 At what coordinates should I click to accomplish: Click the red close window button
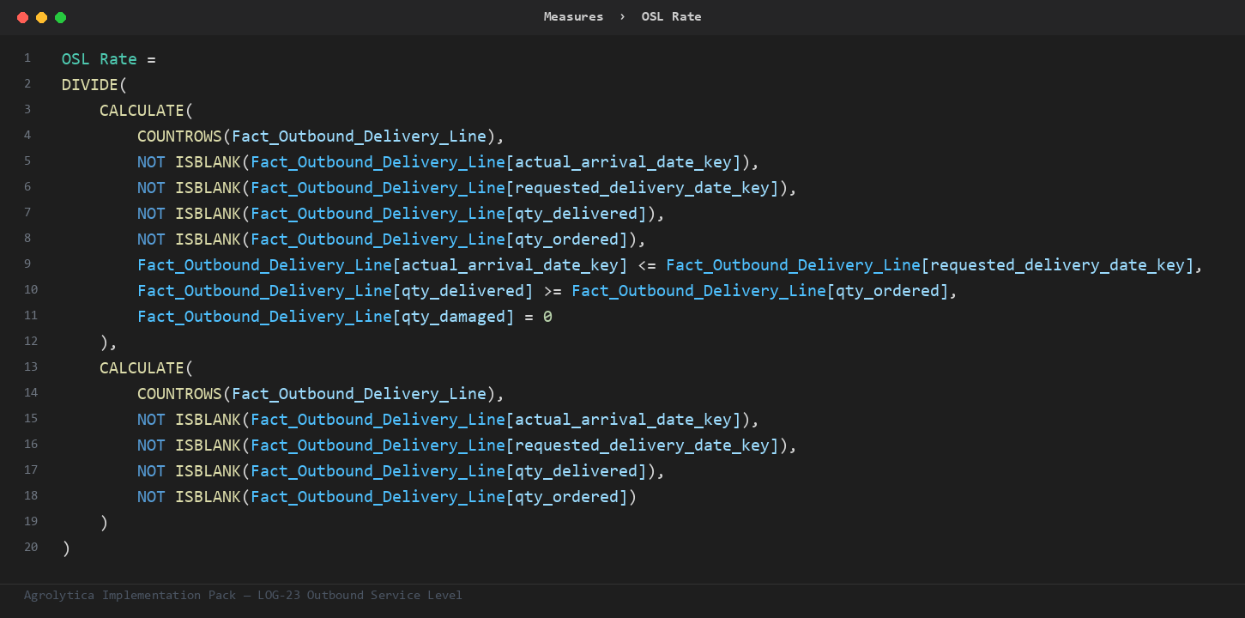click(x=22, y=17)
